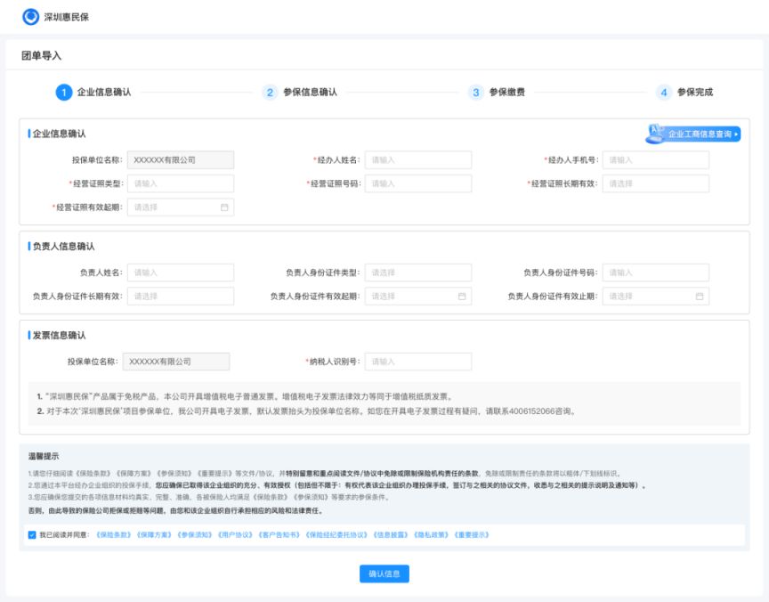The image size is (769, 602).
Task: Click the 团单导入 page title
Action: click(41, 55)
